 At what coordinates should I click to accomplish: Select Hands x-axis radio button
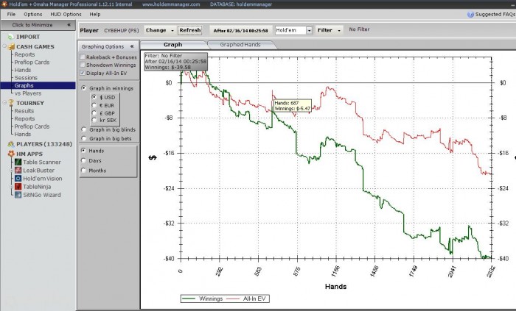click(x=83, y=151)
